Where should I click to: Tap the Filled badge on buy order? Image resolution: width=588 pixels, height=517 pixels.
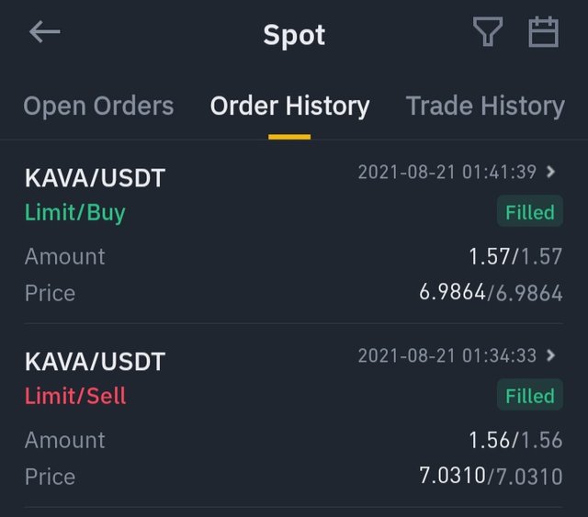pos(530,211)
